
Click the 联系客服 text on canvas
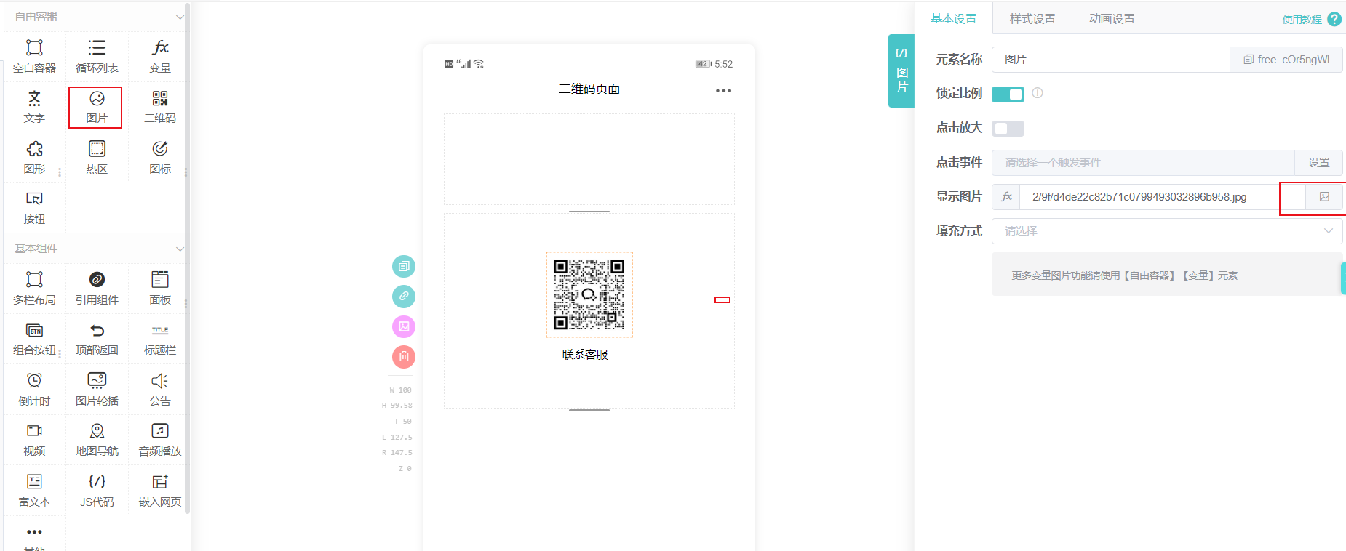click(x=585, y=355)
